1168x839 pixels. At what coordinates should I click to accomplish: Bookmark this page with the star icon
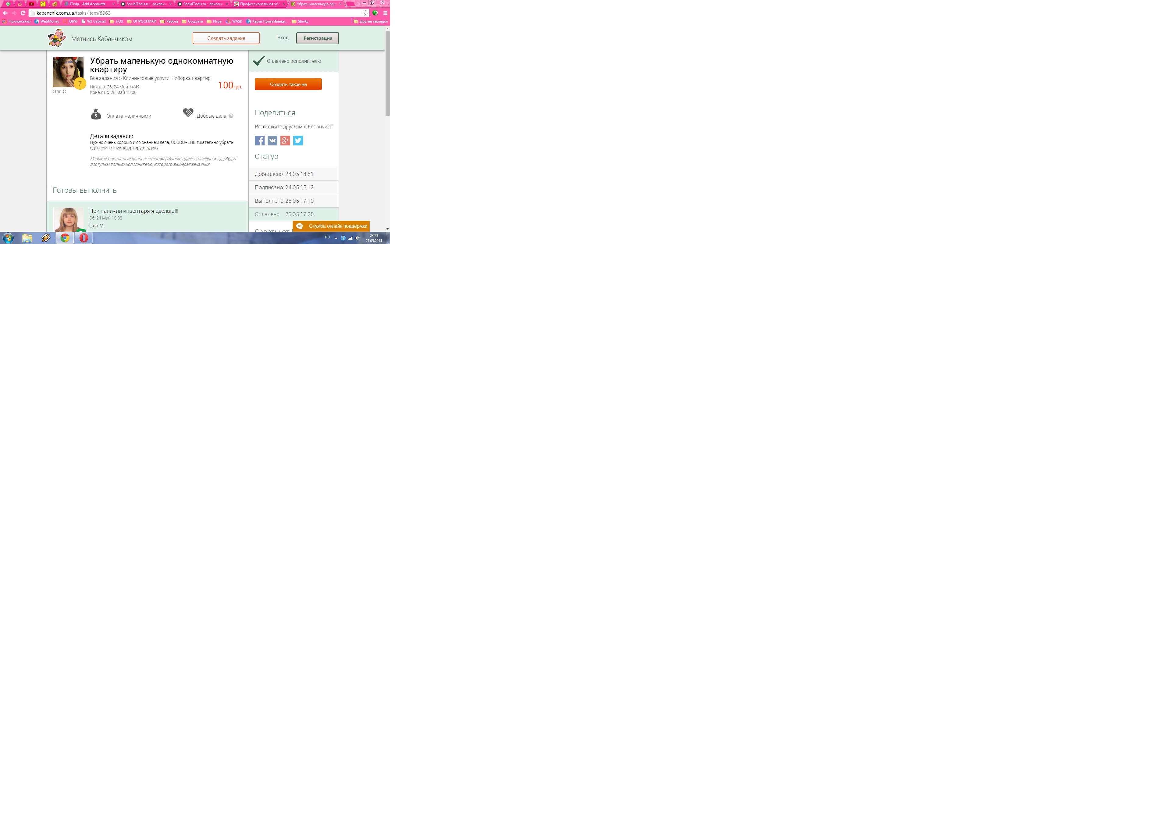click(x=366, y=13)
